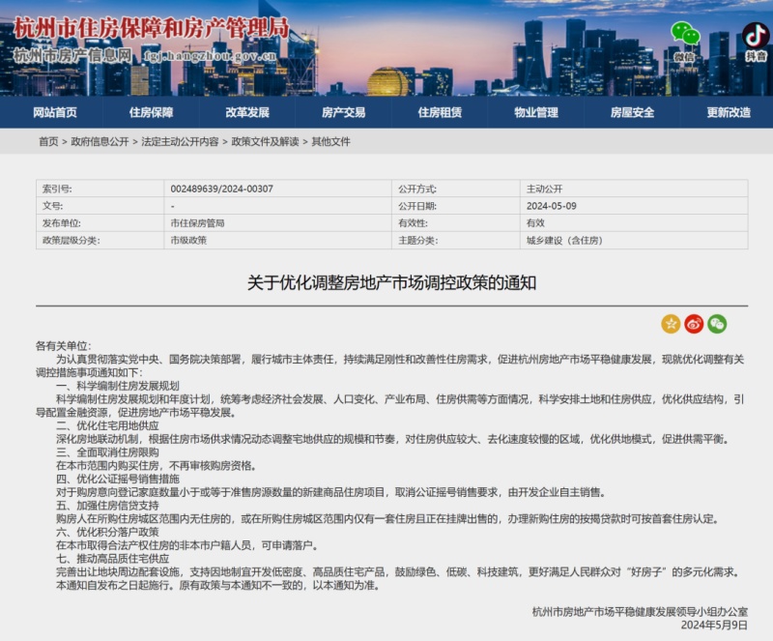
Task: Click sentence 在本市取得合法产权住房的非本市户籍人员
Action: 156,545
